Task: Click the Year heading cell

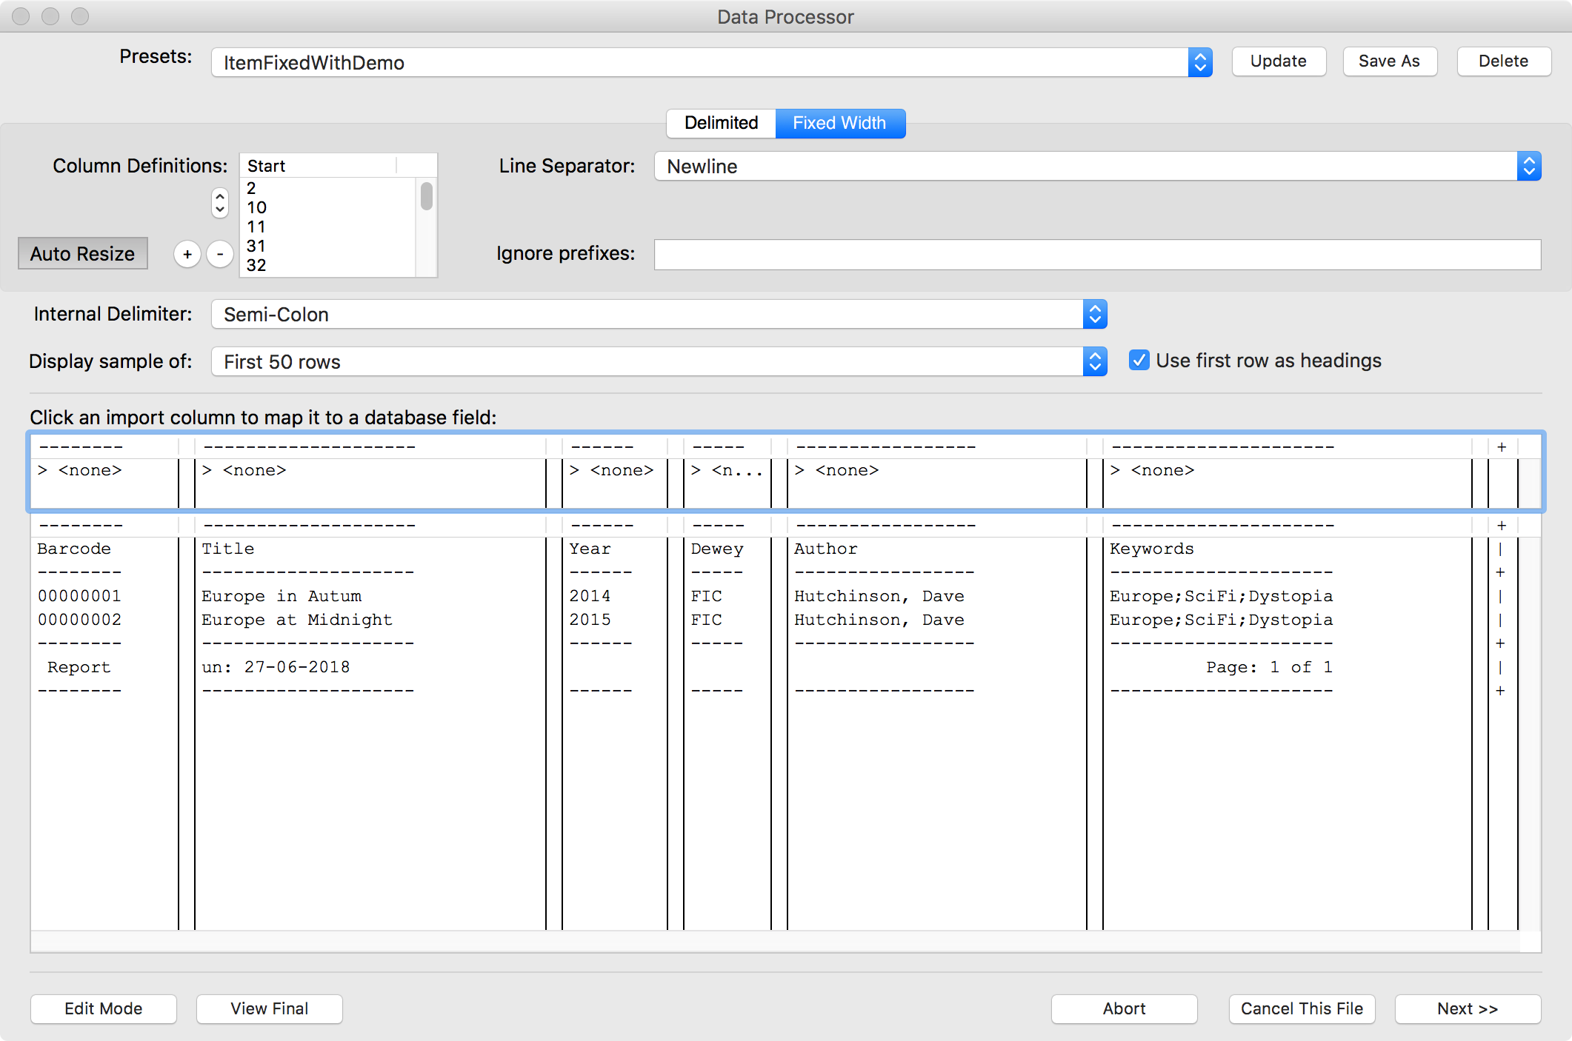Action: coord(590,549)
